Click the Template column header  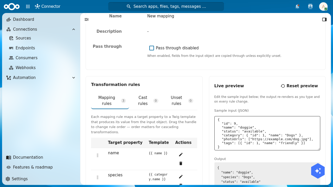tap(159, 143)
